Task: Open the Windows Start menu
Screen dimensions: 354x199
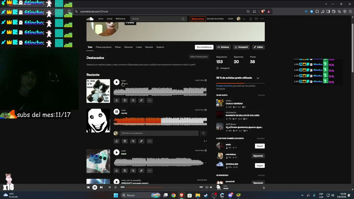Action: click(x=116, y=195)
